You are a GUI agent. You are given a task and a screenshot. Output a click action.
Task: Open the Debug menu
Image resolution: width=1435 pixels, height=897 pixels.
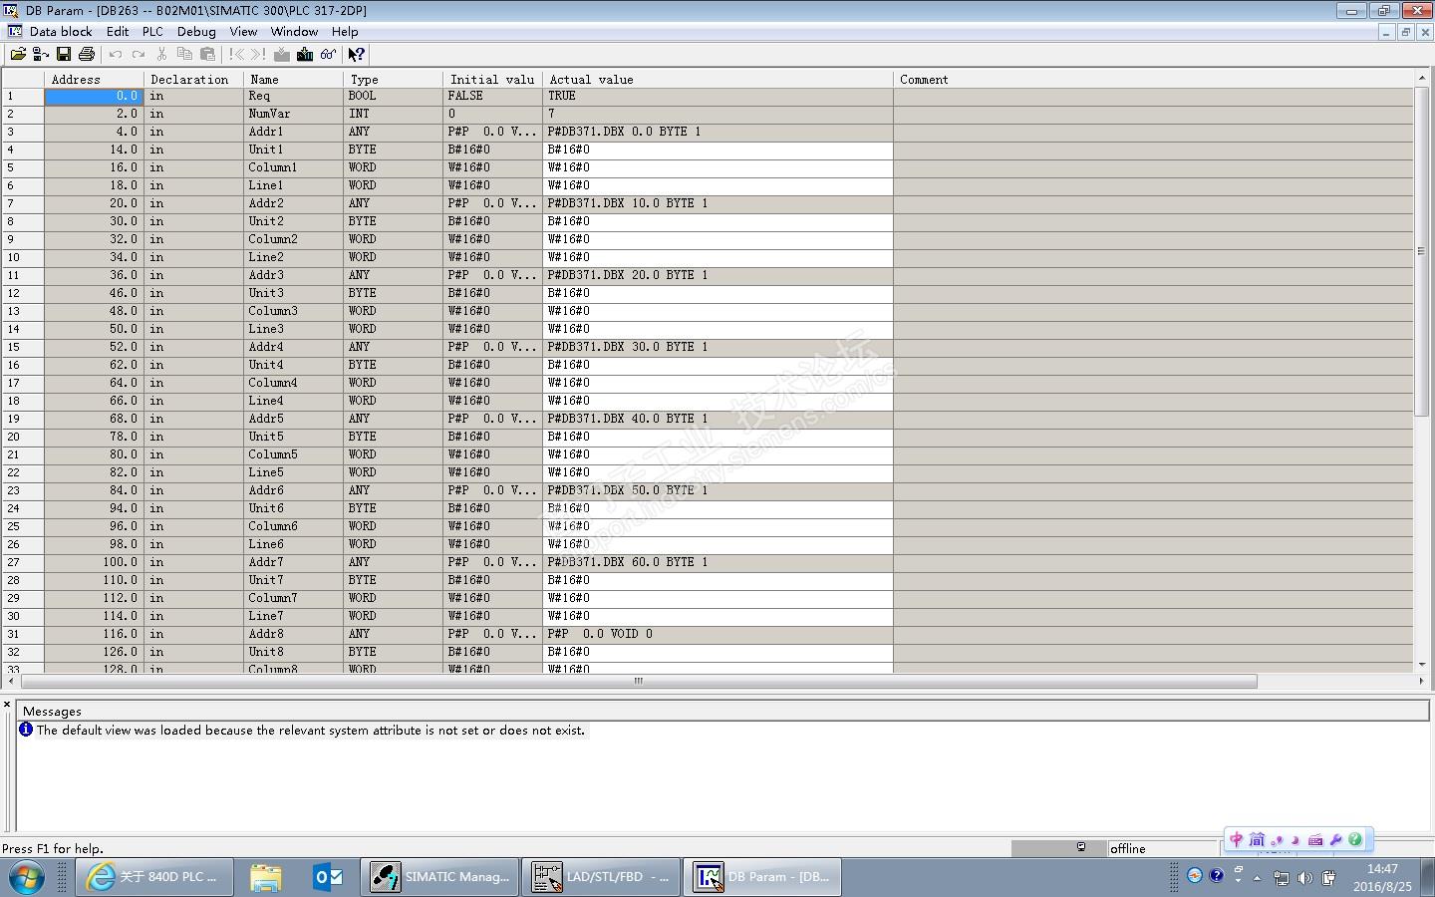(x=196, y=31)
